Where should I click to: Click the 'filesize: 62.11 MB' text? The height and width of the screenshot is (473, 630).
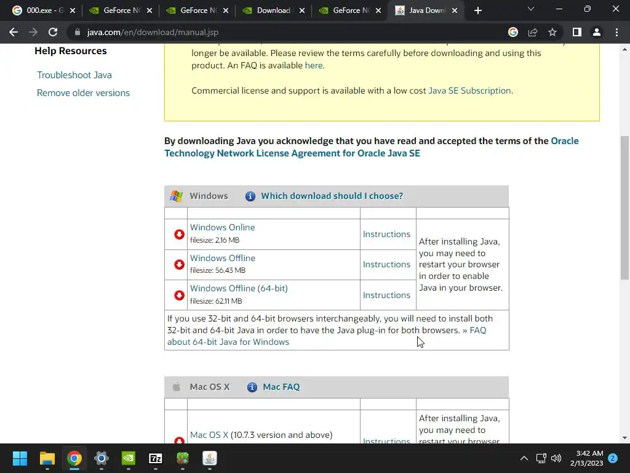pos(216,301)
